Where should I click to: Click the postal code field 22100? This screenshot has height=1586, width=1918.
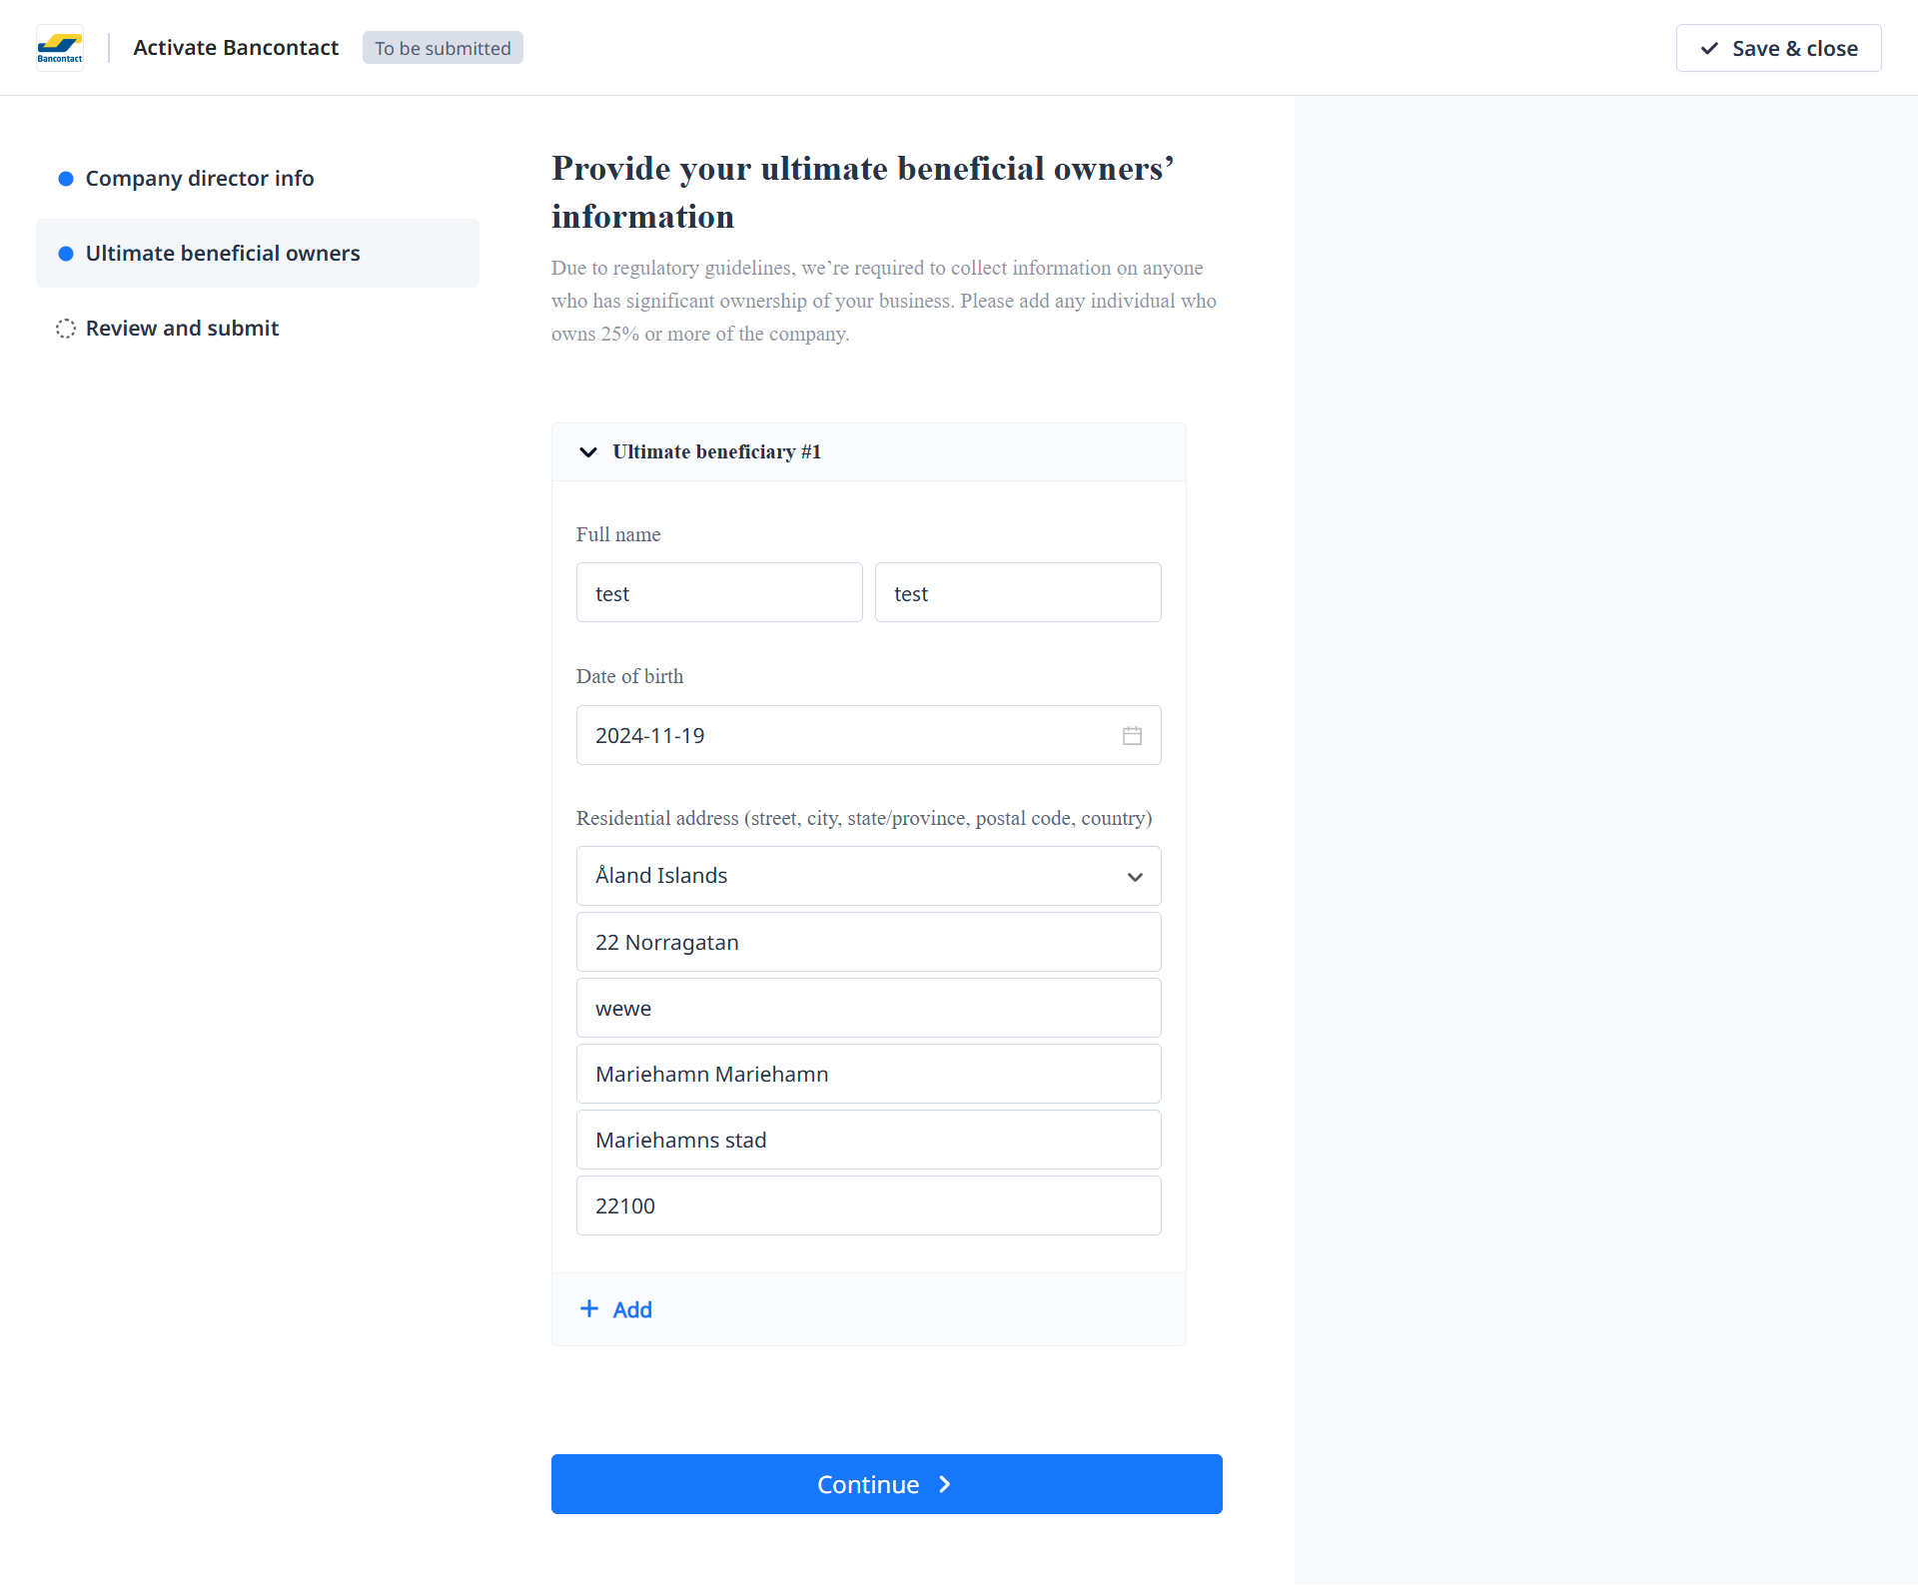[868, 1205]
